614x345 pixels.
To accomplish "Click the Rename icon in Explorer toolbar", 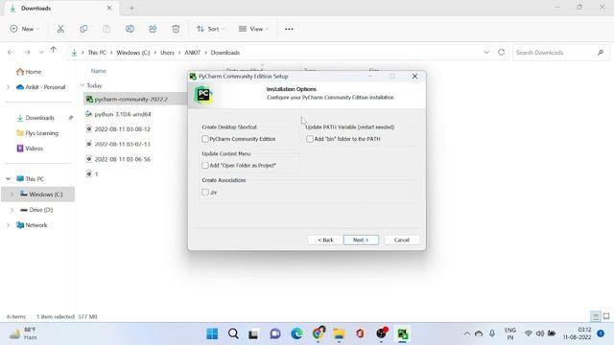I will pyautogui.click(x=130, y=29).
